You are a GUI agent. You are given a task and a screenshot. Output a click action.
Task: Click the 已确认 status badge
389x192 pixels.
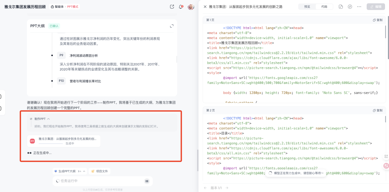coord(54,26)
